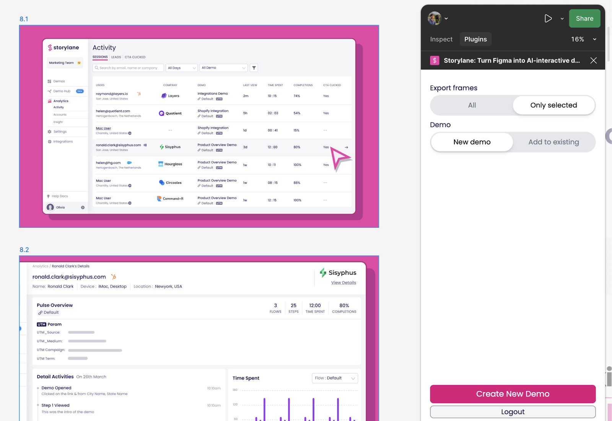
Task: Open the dropdown arrow beside the play icon
Action: coord(562,19)
